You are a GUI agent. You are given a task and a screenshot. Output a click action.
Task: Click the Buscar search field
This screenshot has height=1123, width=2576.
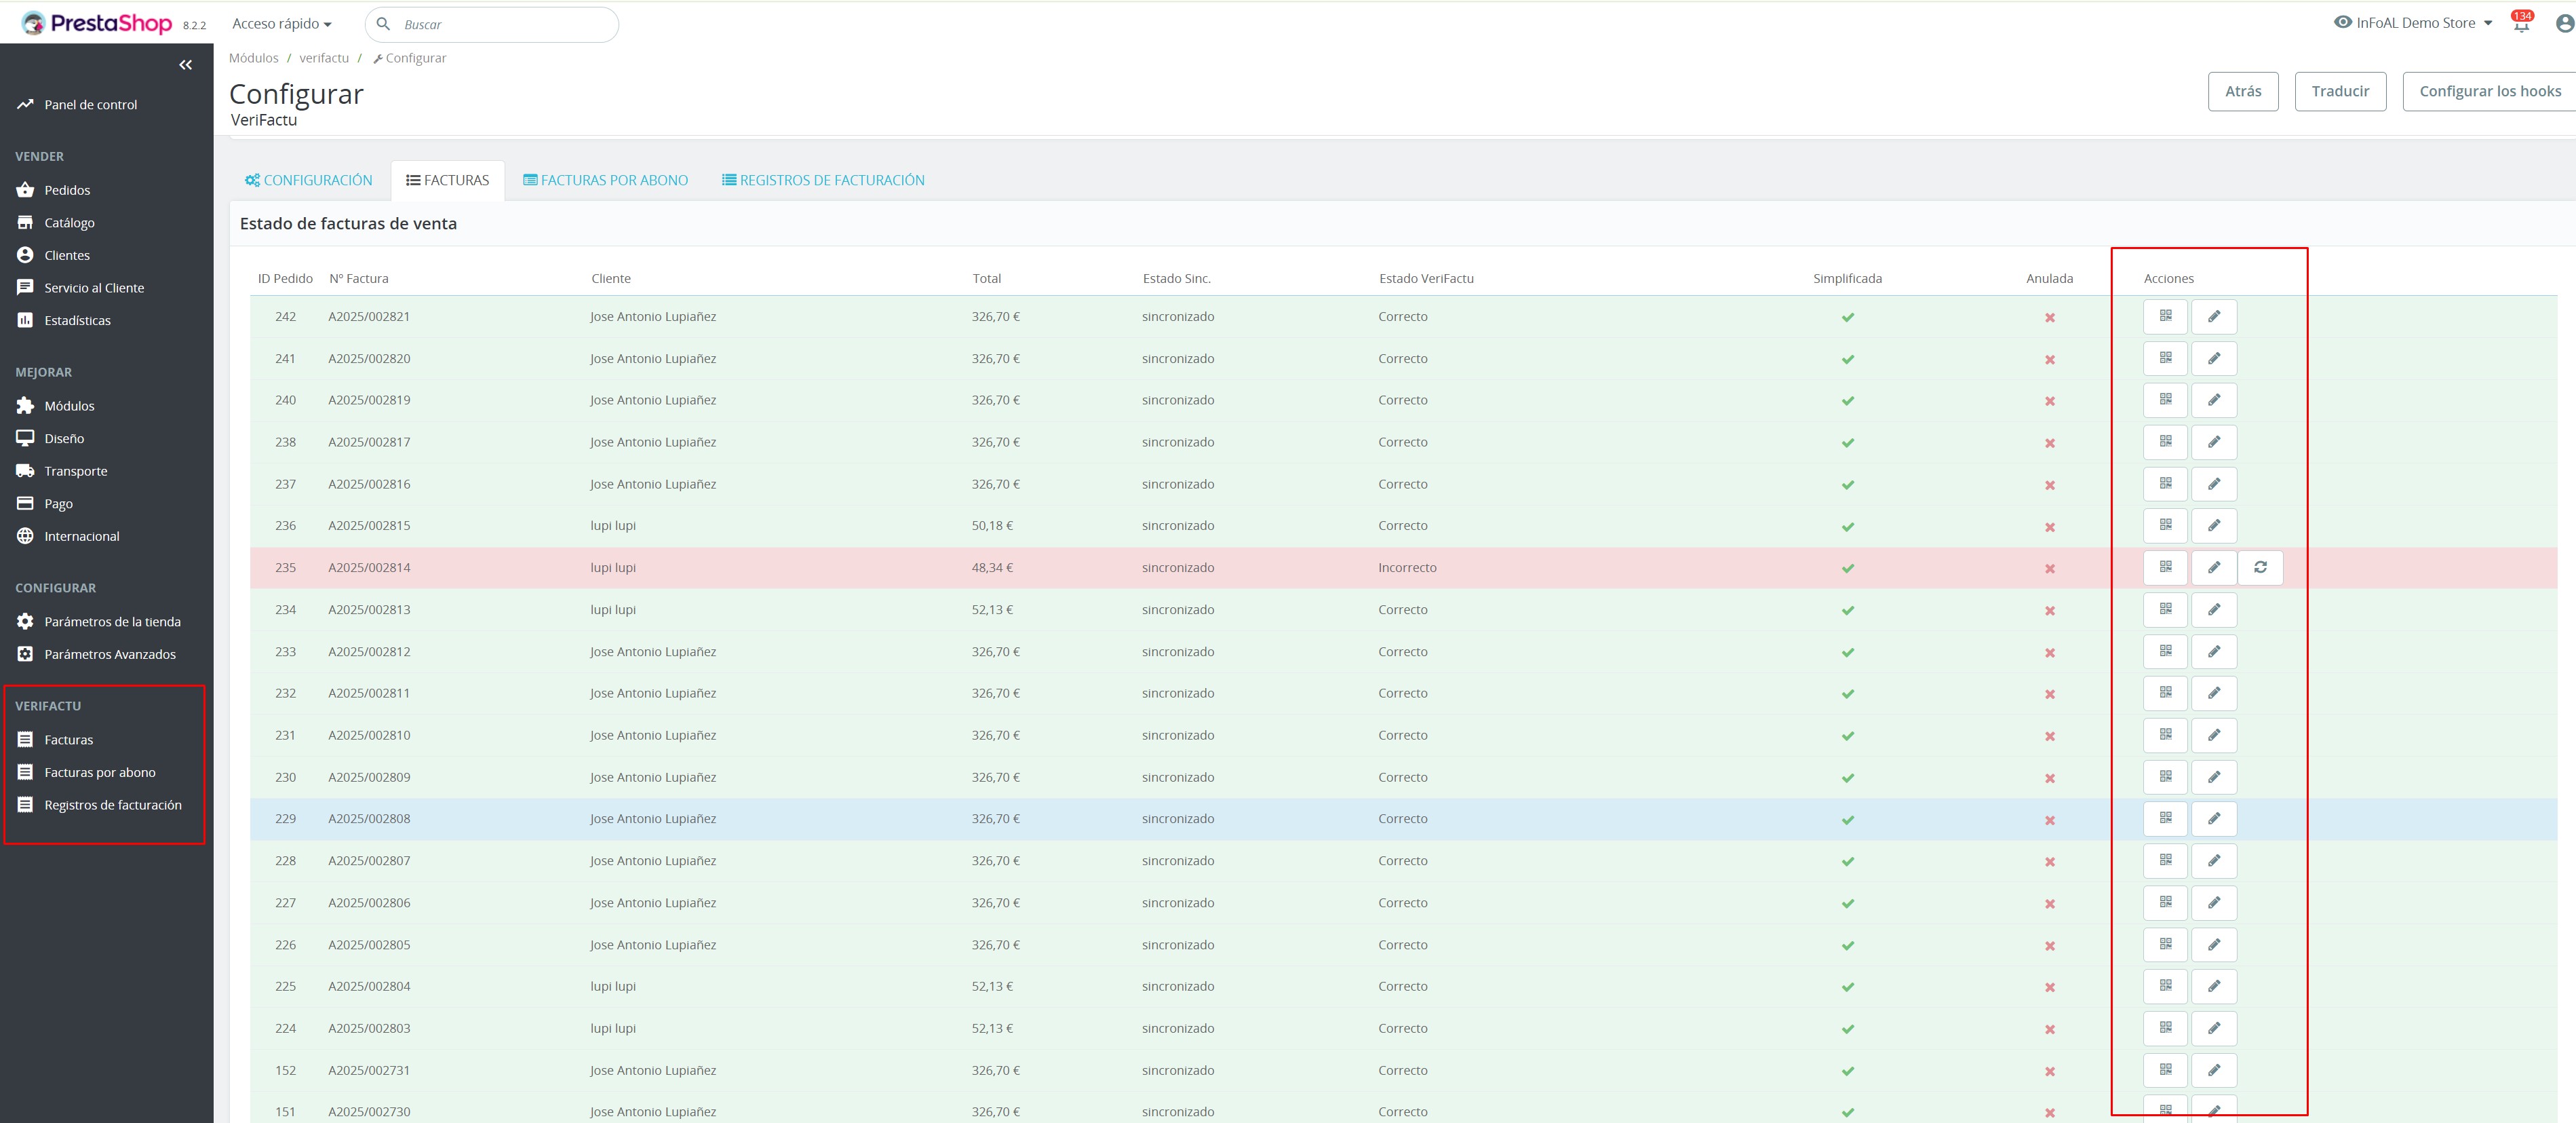(500, 24)
